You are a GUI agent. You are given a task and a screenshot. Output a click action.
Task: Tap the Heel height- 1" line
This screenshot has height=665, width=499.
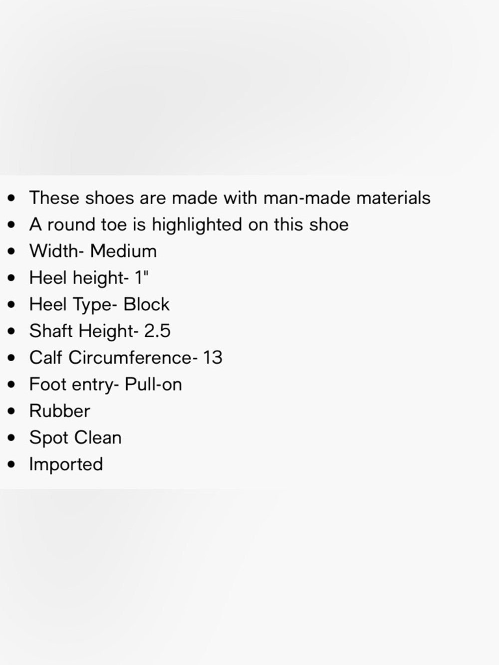(89, 277)
